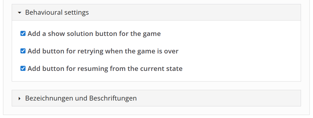This screenshot has height=118, width=313.
Task: Click the blue tick beside 'show solution'
Action: pyautogui.click(x=23, y=34)
